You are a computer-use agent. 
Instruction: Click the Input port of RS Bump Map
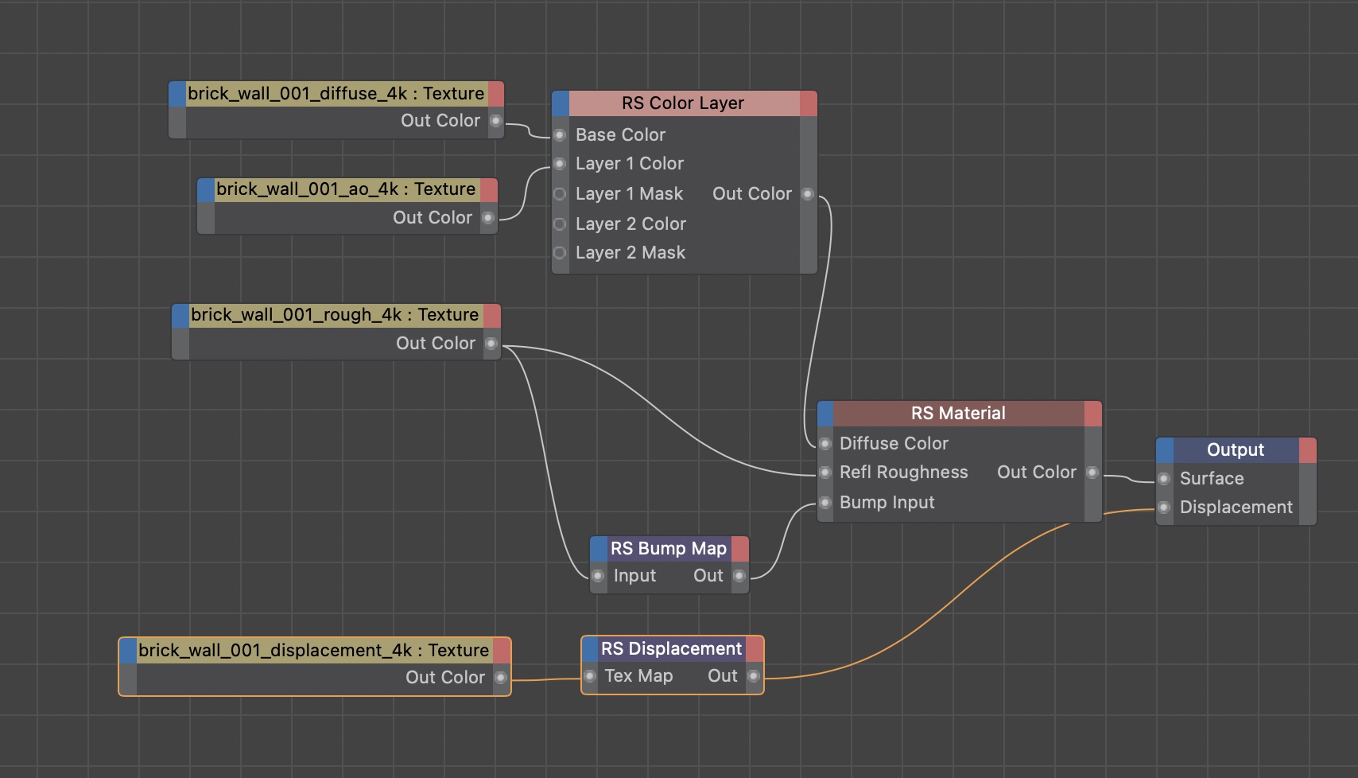pyautogui.click(x=599, y=576)
